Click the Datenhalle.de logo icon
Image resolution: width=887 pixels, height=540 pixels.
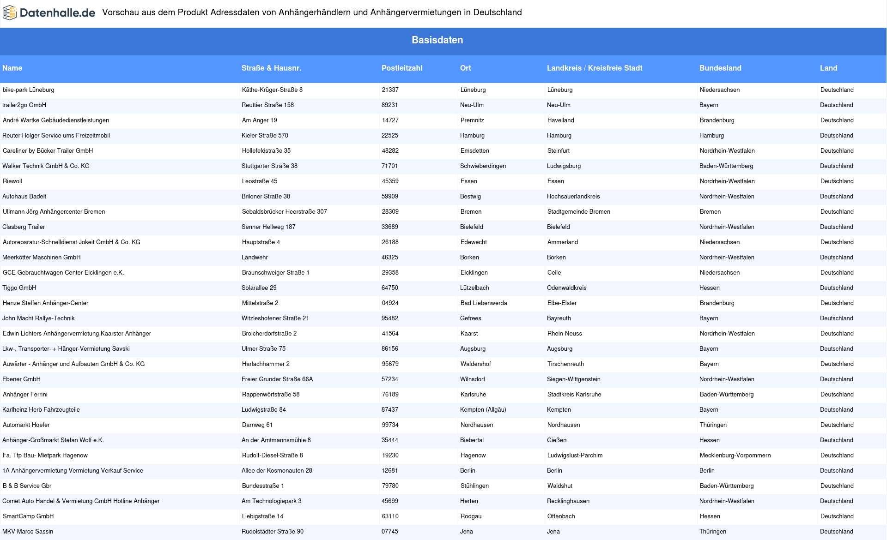(9, 13)
